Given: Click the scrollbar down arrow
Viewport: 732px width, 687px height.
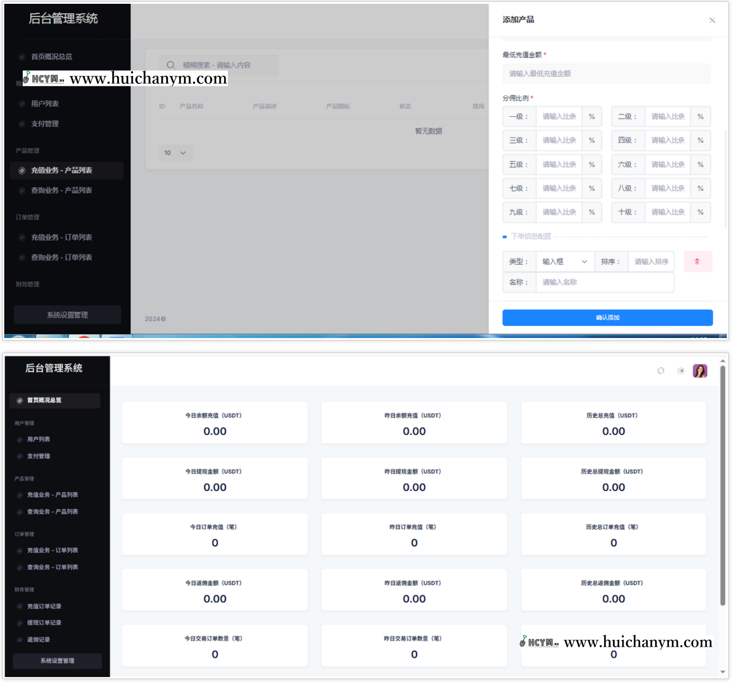Looking at the screenshot, I should click(723, 672).
